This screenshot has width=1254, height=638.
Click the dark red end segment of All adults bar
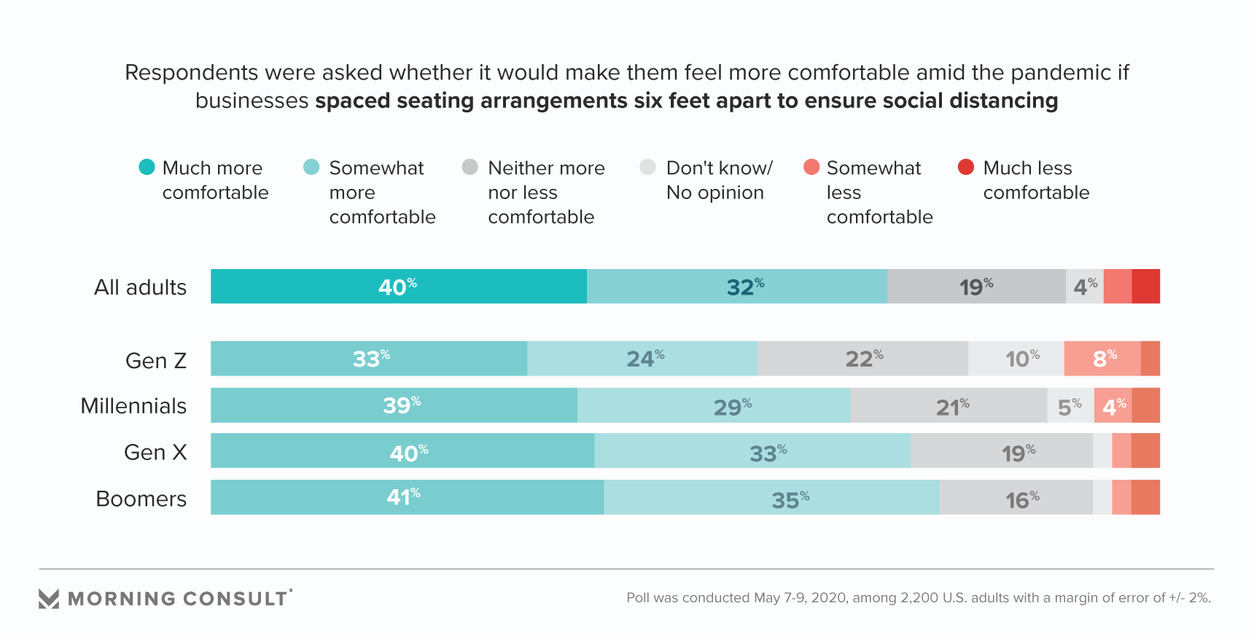pyautogui.click(x=1145, y=287)
